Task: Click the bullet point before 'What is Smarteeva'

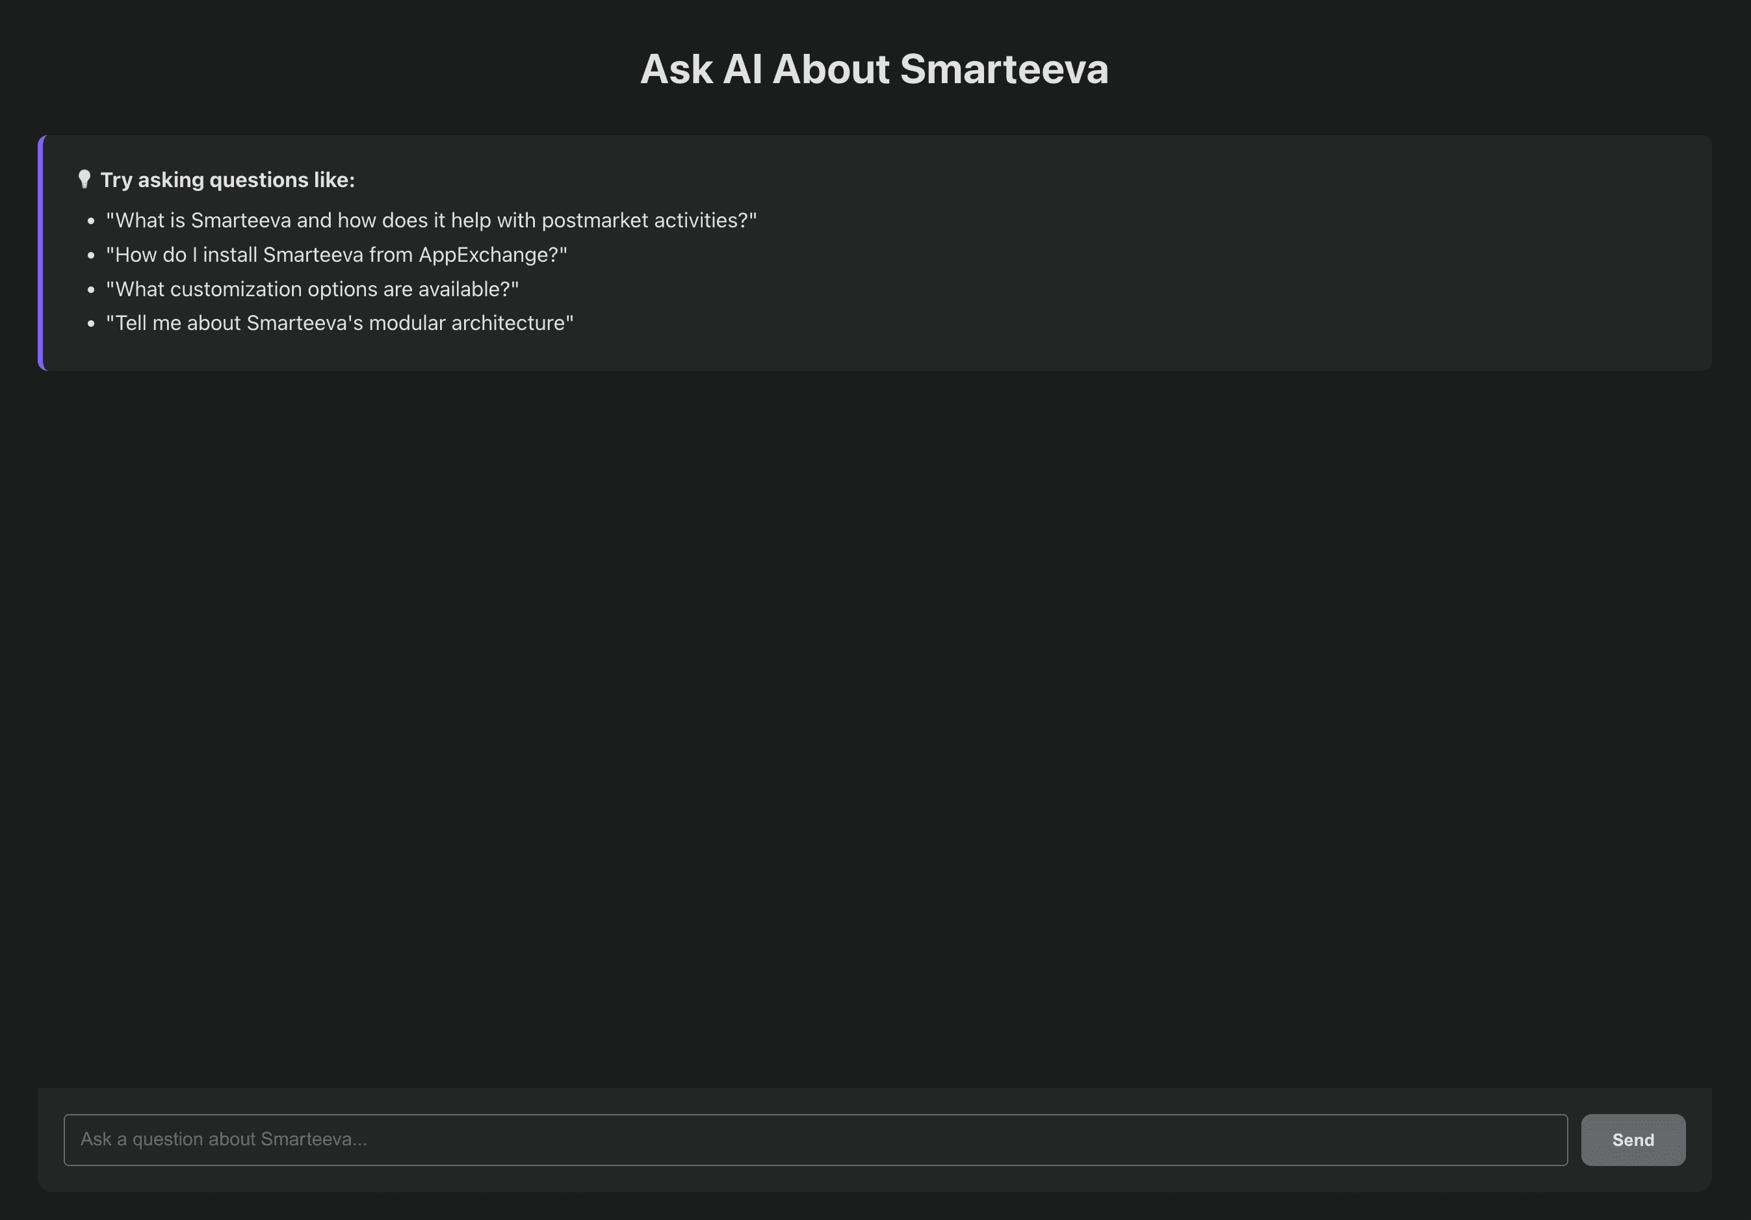Action: (91, 221)
